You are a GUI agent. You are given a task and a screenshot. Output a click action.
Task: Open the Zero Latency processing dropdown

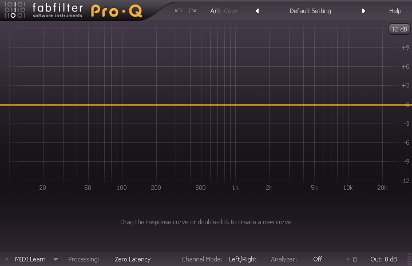(x=132, y=259)
